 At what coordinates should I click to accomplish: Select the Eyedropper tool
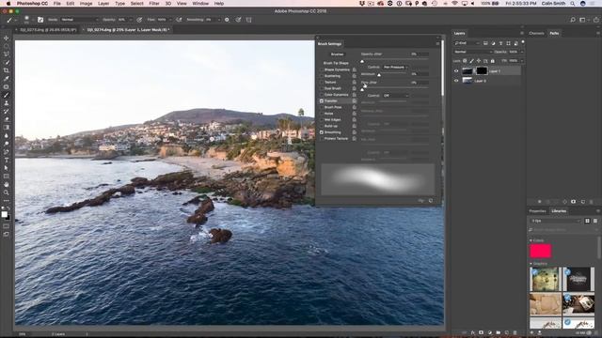click(x=7, y=78)
